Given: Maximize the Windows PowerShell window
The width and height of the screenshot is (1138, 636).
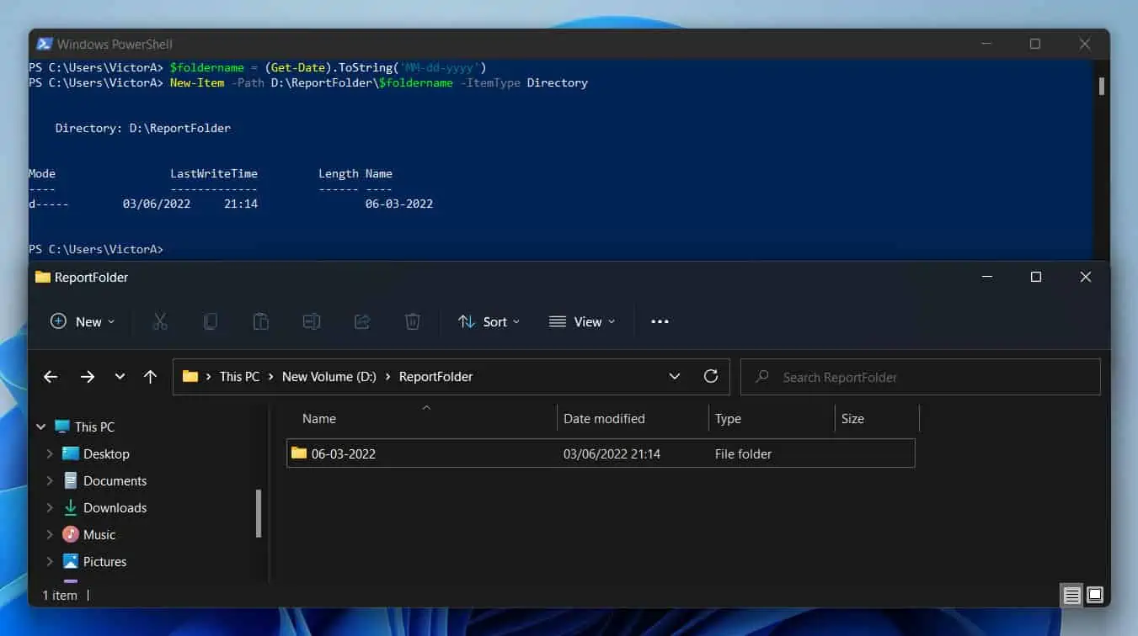Looking at the screenshot, I should pyautogui.click(x=1035, y=44).
